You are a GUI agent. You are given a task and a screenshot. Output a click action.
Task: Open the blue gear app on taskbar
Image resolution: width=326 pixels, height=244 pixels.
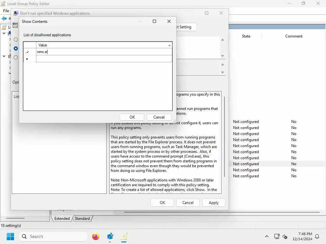coord(110,236)
